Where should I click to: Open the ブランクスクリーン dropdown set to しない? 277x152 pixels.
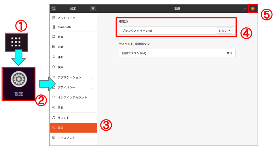pyautogui.click(x=225, y=31)
